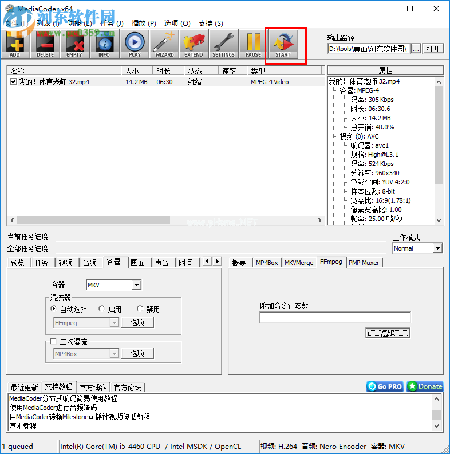Open the 功能 (E) menu
Screen dimensions: 450x454
[80, 23]
